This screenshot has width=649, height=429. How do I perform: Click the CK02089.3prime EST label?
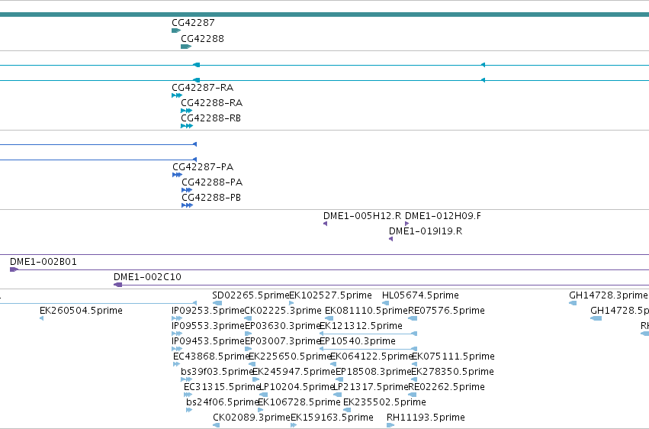click(251, 418)
